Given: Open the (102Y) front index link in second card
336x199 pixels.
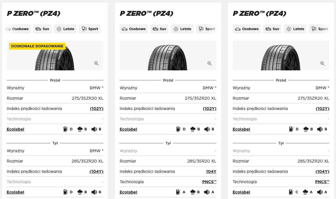Looking at the screenshot, I should pyautogui.click(x=210, y=109).
